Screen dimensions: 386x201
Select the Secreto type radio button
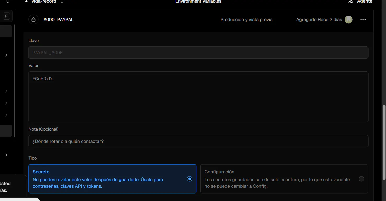(190, 179)
